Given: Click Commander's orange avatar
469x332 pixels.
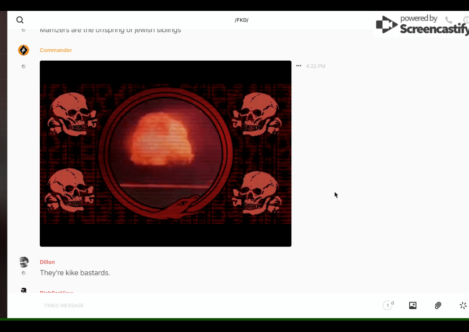Looking at the screenshot, I should [x=24, y=50].
